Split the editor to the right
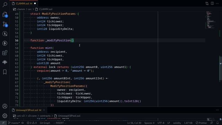The height and width of the screenshot is (125, 222). tap(212, 3)
